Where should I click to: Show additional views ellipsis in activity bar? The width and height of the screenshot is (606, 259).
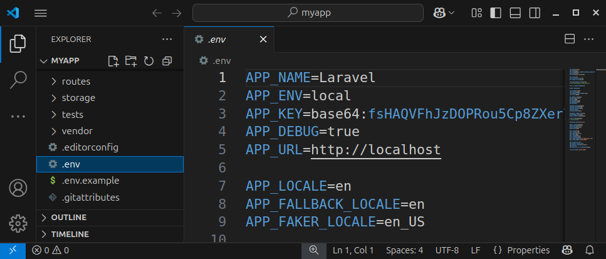click(18, 117)
